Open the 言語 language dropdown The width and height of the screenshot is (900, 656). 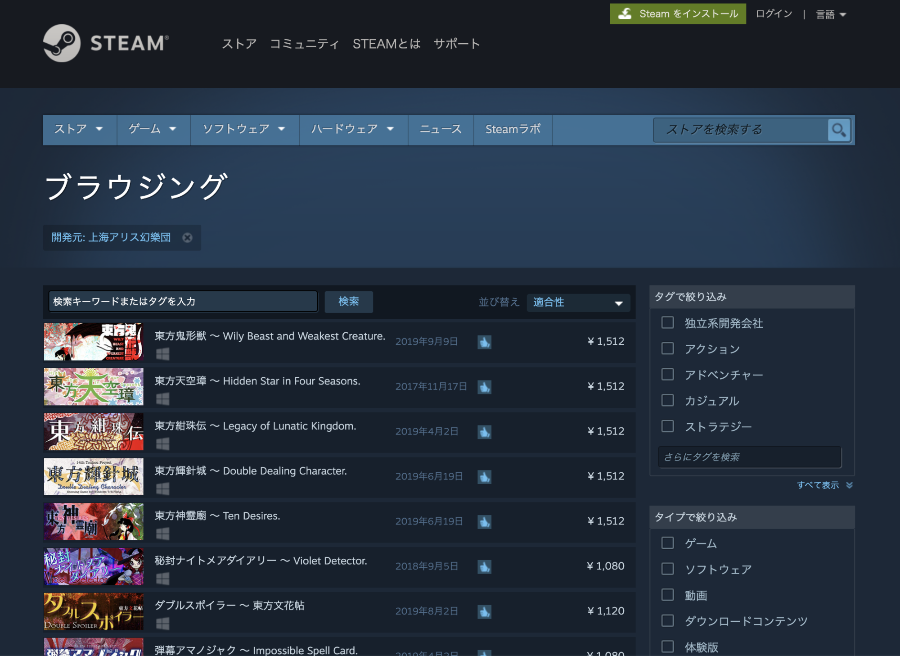click(x=831, y=14)
